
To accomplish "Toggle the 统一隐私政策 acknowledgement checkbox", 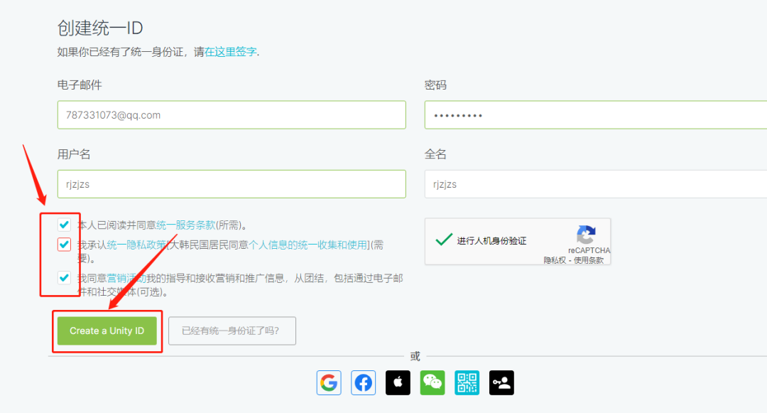I will click(64, 245).
